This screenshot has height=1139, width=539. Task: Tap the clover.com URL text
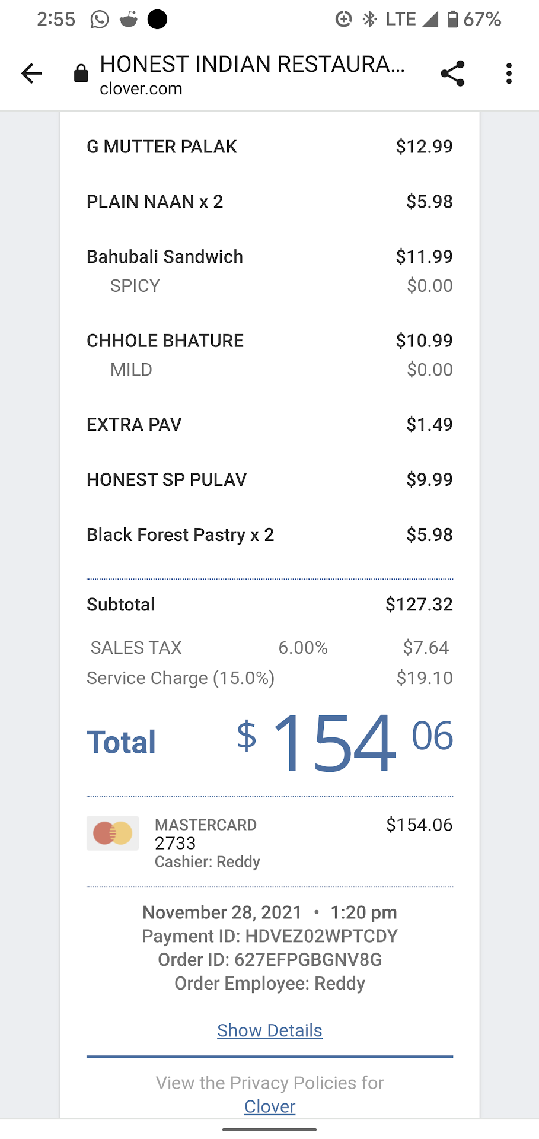[141, 89]
